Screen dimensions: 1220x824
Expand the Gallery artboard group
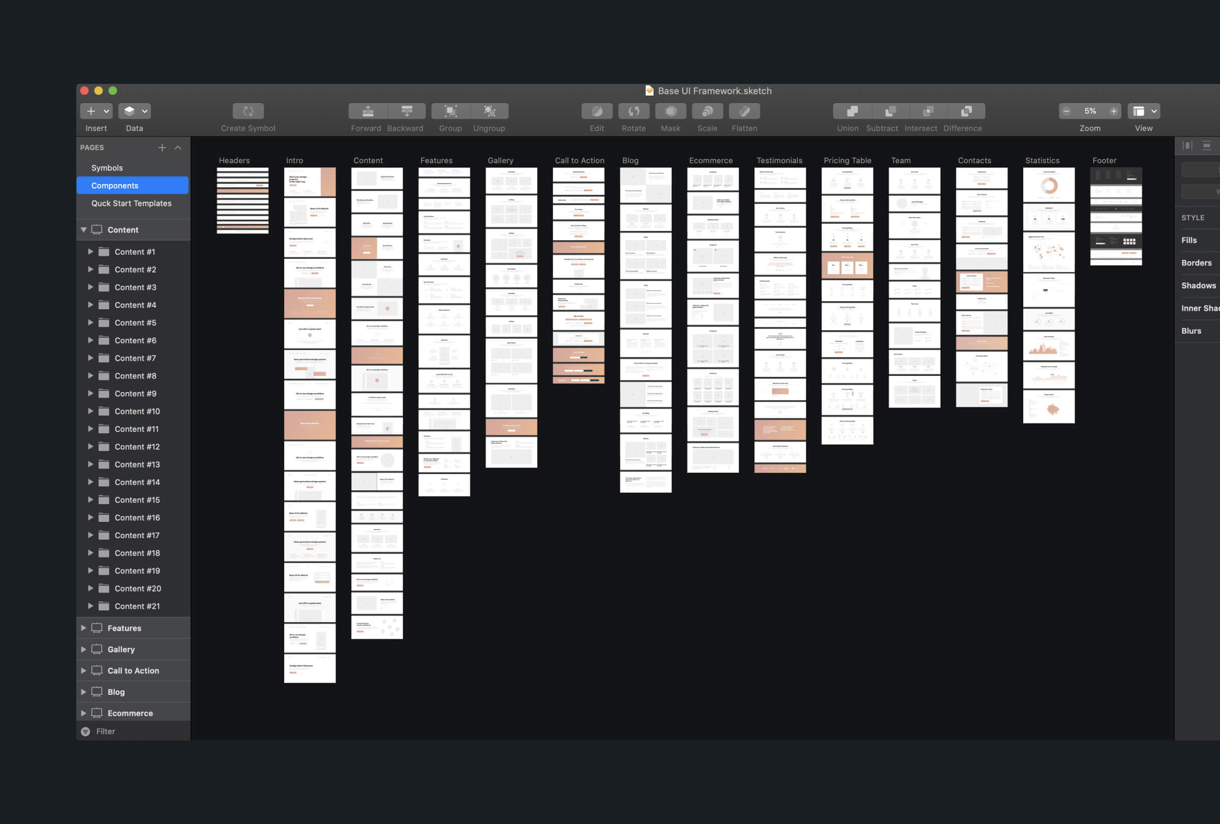point(83,650)
